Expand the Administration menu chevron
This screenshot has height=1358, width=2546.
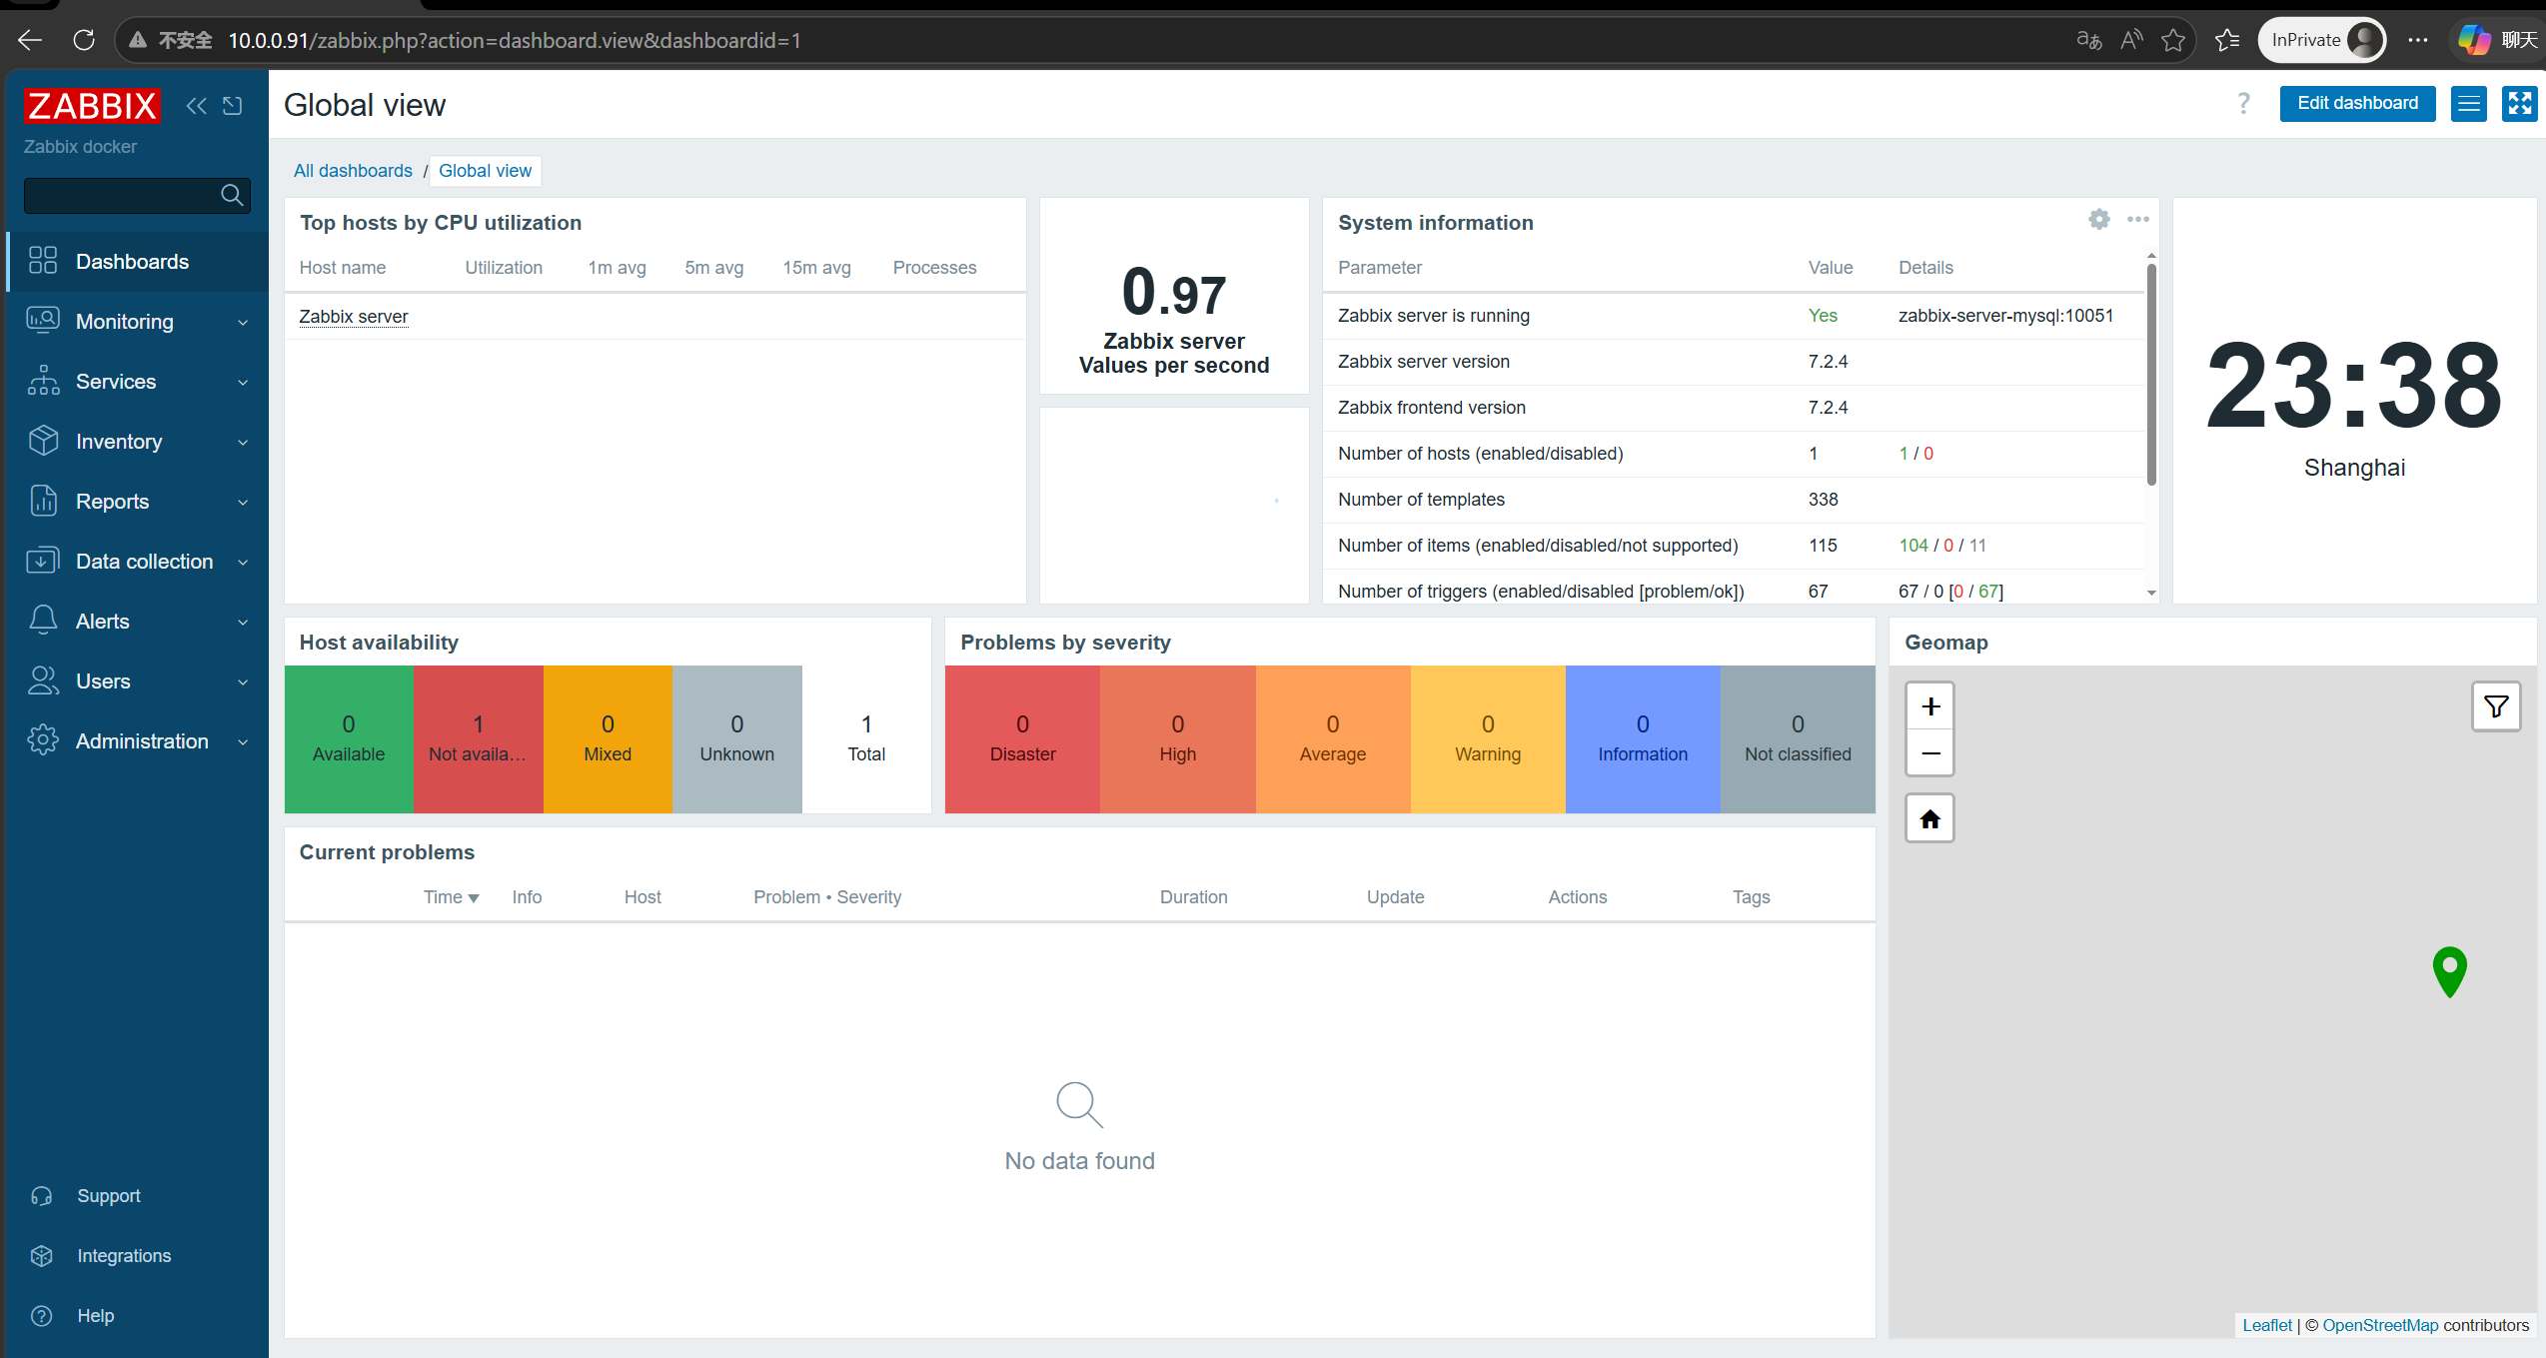pos(243,741)
